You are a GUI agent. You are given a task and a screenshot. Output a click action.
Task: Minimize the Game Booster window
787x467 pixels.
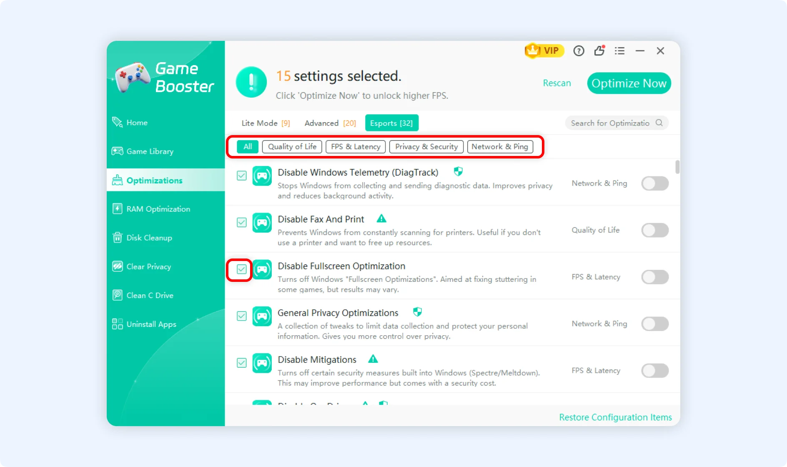640,51
